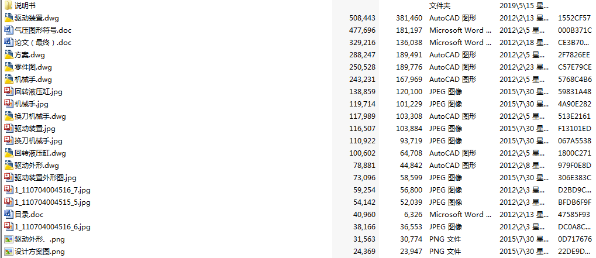The width and height of the screenshot is (596, 258).
Task: Click the Word icon beside 目录.doc
Action: coord(8,214)
